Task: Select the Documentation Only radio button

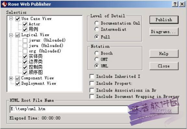Action: coord(97,23)
